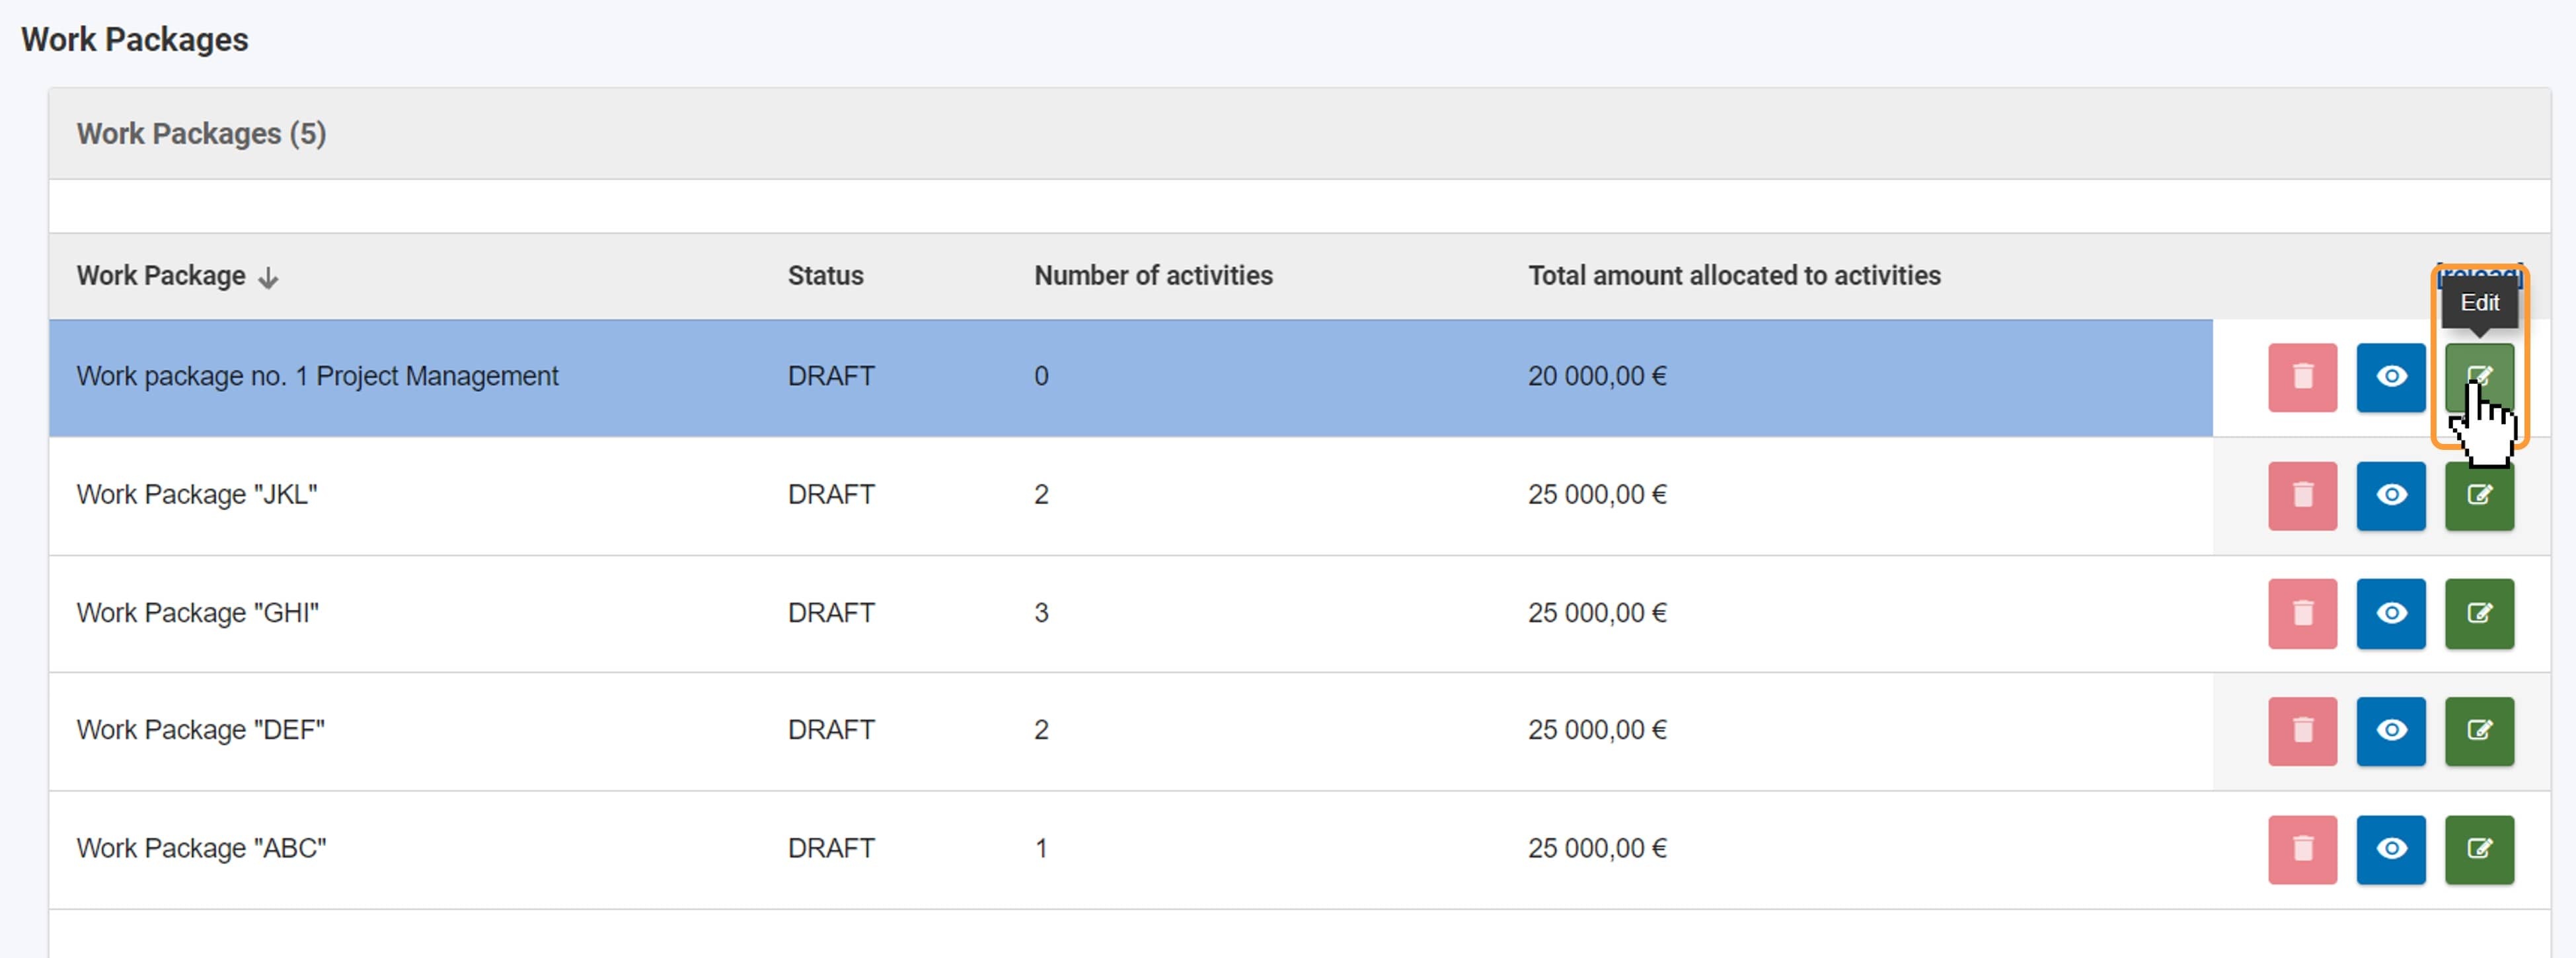Image resolution: width=2576 pixels, height=958 pixels.
Task: Select the Work Package "JKL" name
Action: pyautogui.click(x=196, y=495)
